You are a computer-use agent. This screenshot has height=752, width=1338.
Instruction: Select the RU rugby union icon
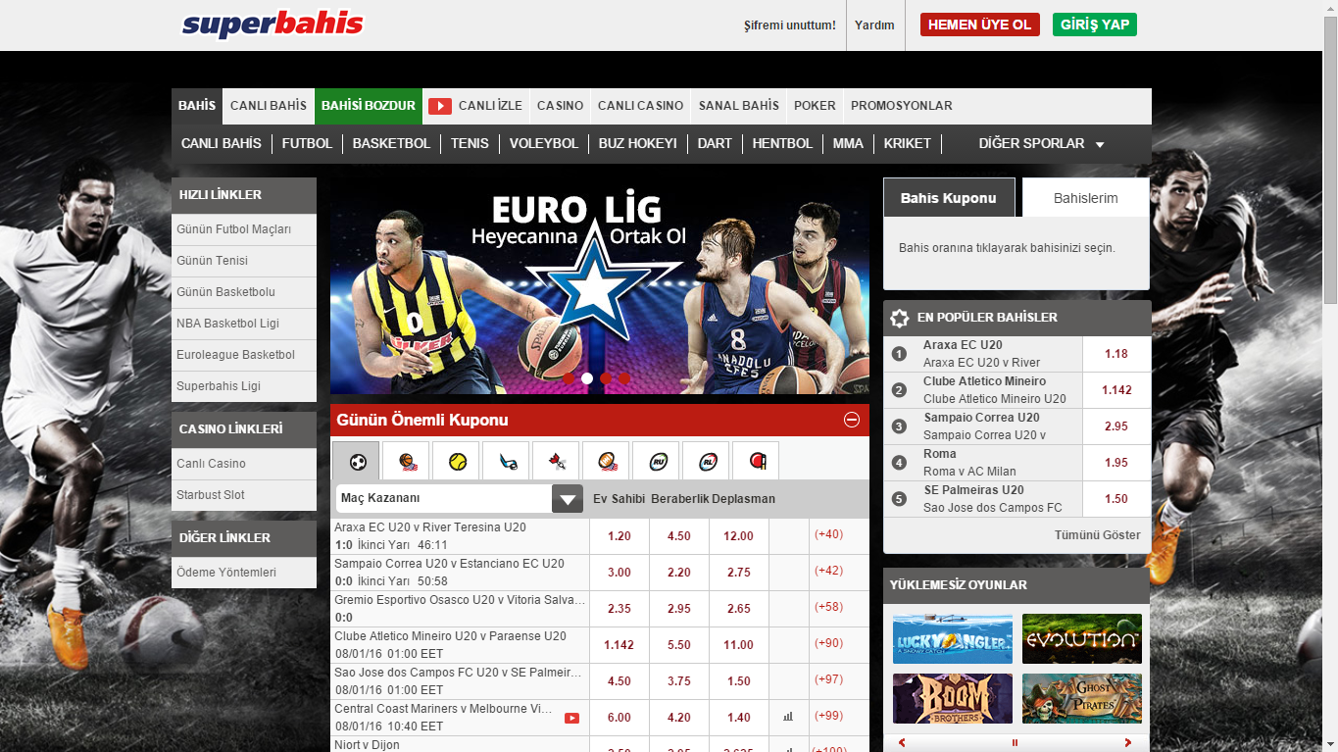[656, 460]
